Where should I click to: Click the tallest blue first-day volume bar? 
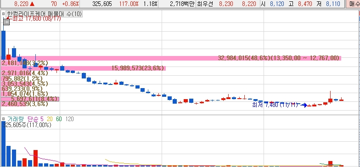[x=3, y=144]
